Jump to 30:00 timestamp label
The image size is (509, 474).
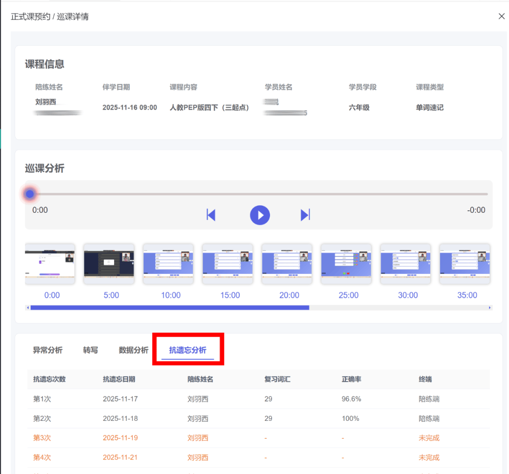pyautogui.click(x=408, y=295)
